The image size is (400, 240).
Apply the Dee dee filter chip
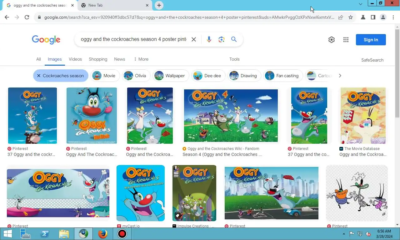point(208,76)
